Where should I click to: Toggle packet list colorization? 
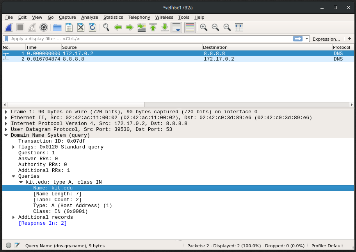point(190,27)
